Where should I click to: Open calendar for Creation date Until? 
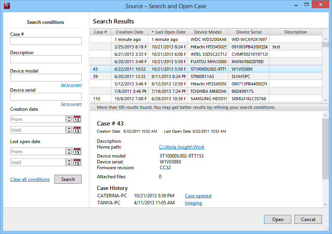coord(77,130)
